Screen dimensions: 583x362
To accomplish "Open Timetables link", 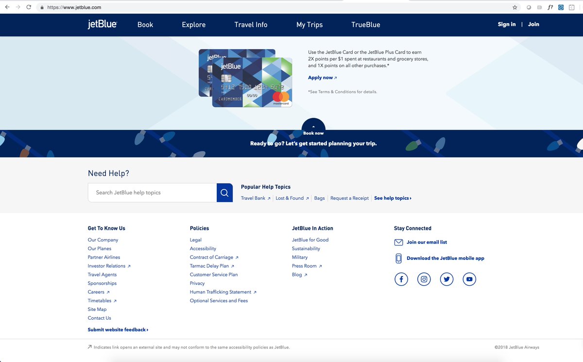I will point(102,301).
